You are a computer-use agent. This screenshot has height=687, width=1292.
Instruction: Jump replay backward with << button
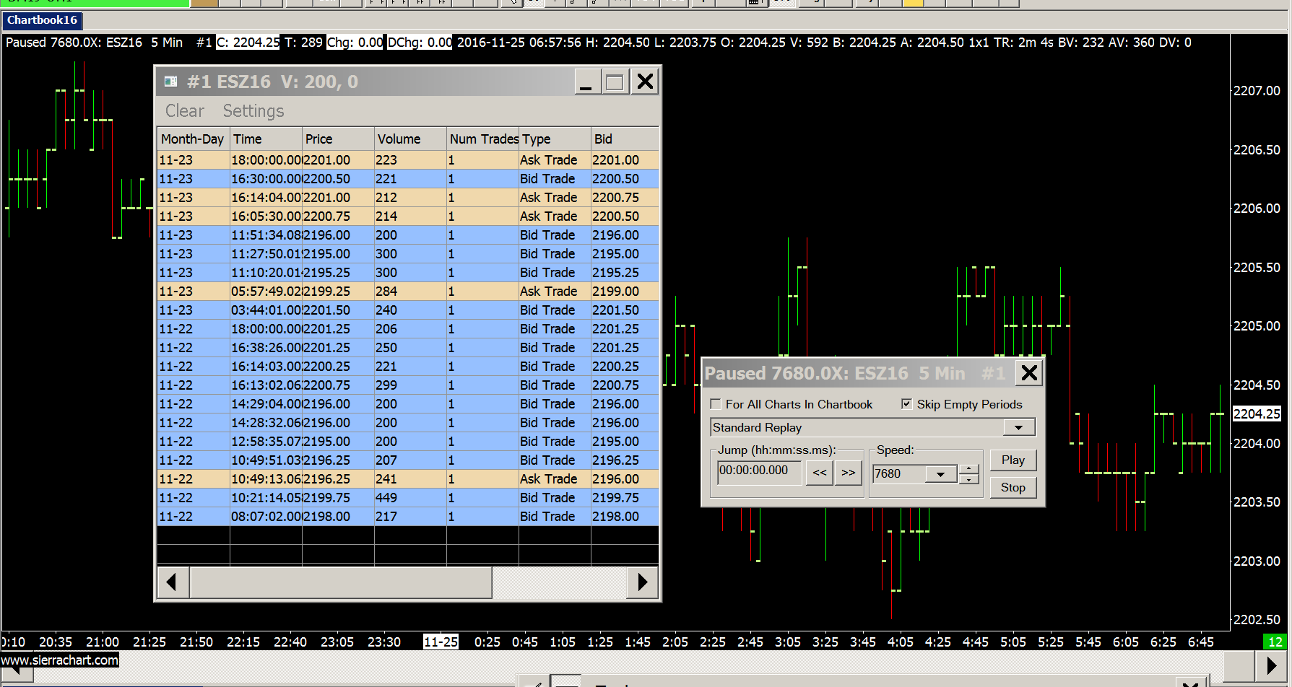click(820, 473)
